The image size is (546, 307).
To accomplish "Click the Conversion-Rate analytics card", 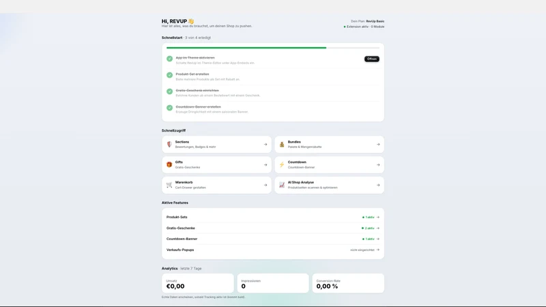I will pyautogui.click(x=348, y=283).
